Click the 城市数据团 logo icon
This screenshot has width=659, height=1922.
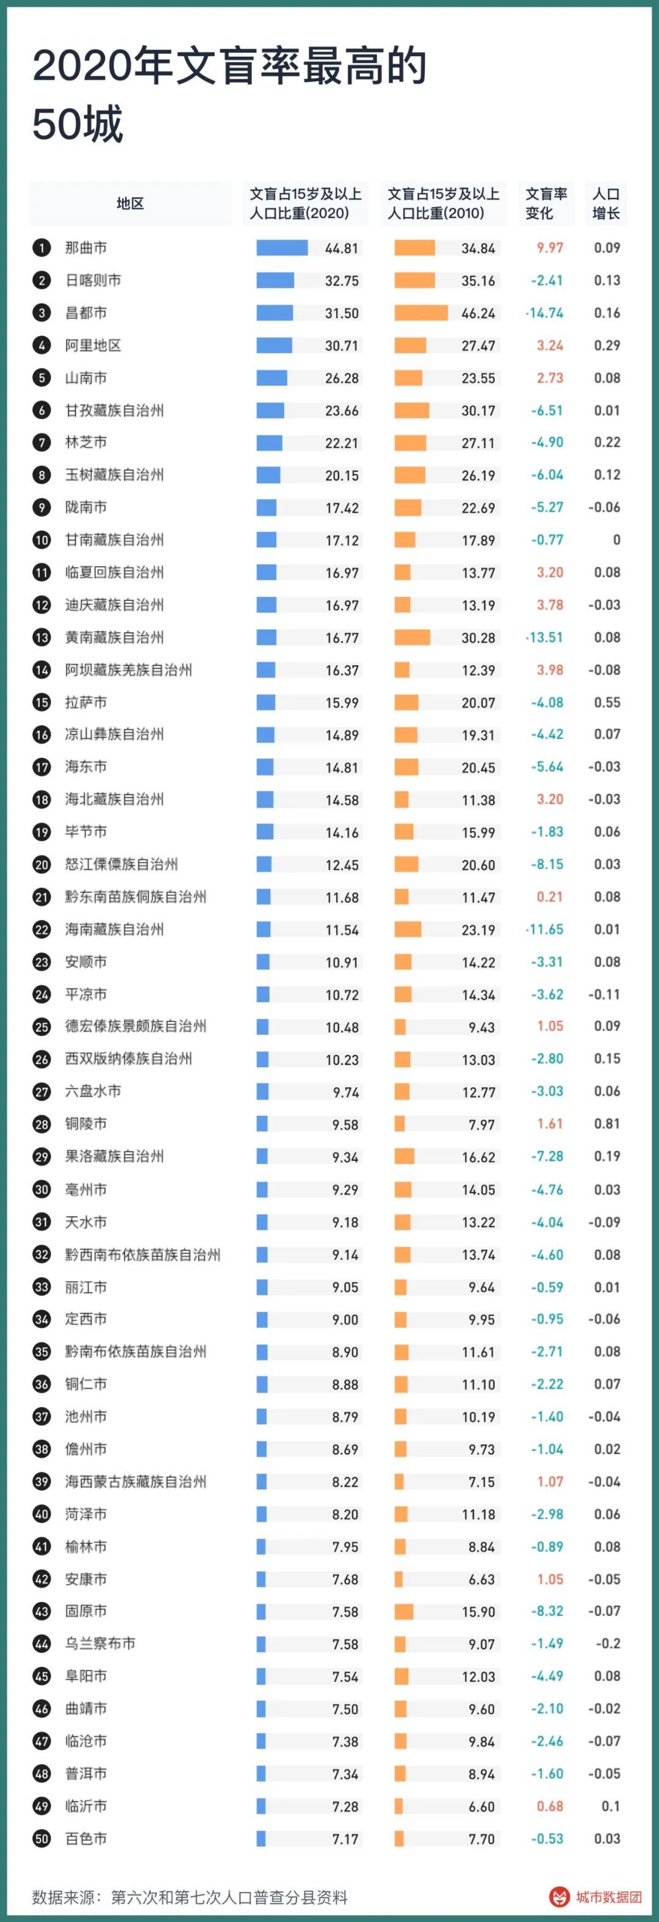coord(558,1896)
